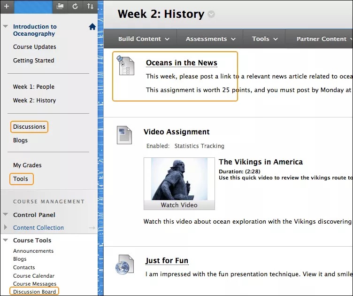This screenshot has width=353, height=296.
Task: Expand the Content Collection section
Action: [x=6, y=228]
